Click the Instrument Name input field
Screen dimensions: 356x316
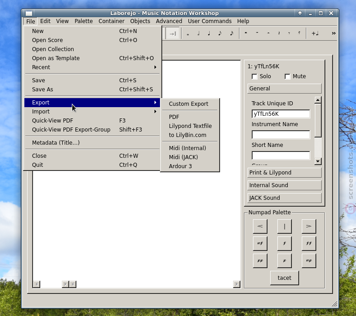tap(281, 135)
